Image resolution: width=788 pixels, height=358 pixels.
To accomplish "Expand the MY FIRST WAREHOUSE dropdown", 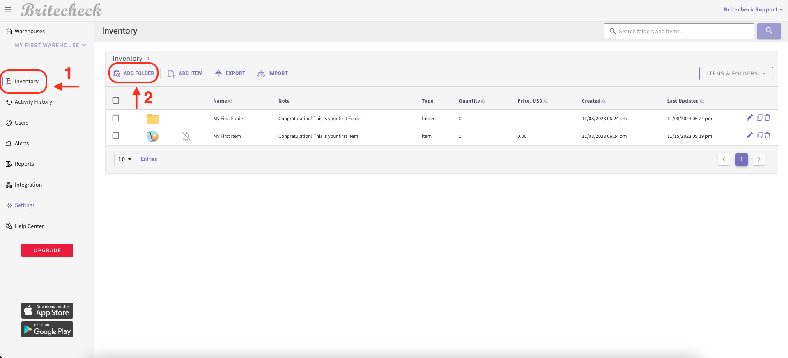I will click(51, 45).
